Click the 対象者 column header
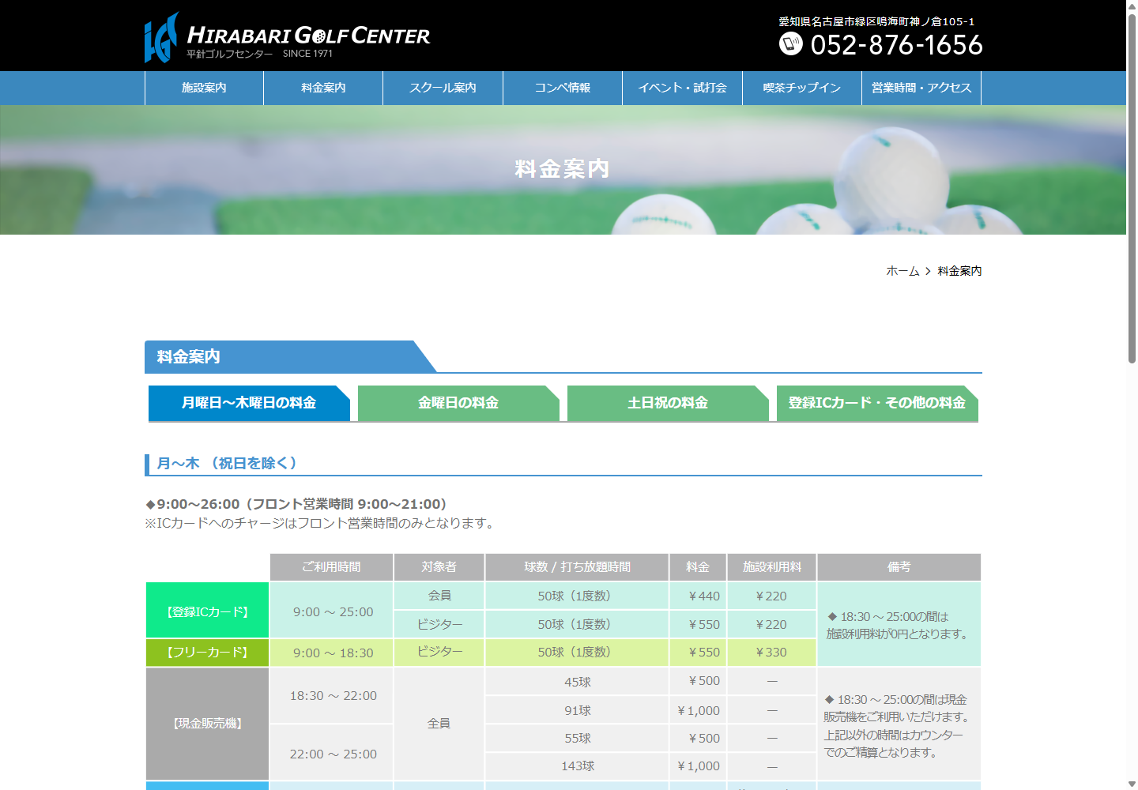 click(x=439, y=567)
